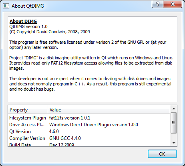Click the GNU GCC 4.4.0 value

(65, 138)
